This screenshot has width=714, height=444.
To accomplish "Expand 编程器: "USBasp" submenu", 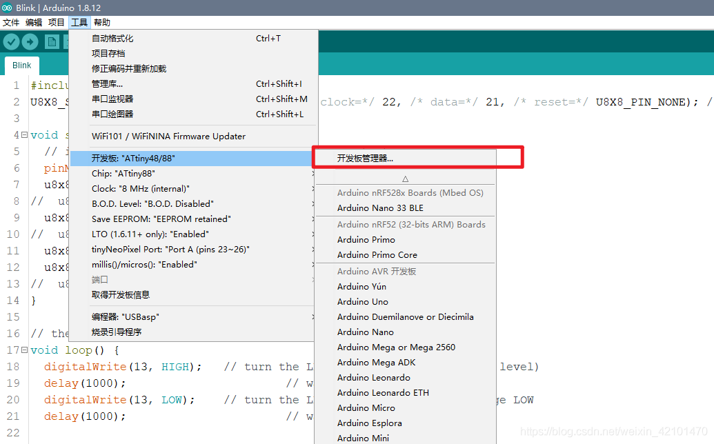I will [x=191, y=317].
